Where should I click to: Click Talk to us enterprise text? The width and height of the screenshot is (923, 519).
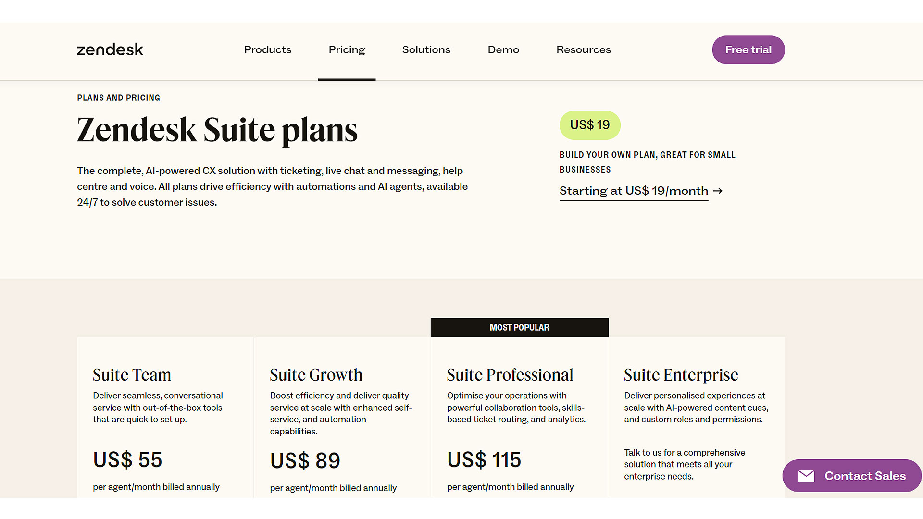(685, 464)
